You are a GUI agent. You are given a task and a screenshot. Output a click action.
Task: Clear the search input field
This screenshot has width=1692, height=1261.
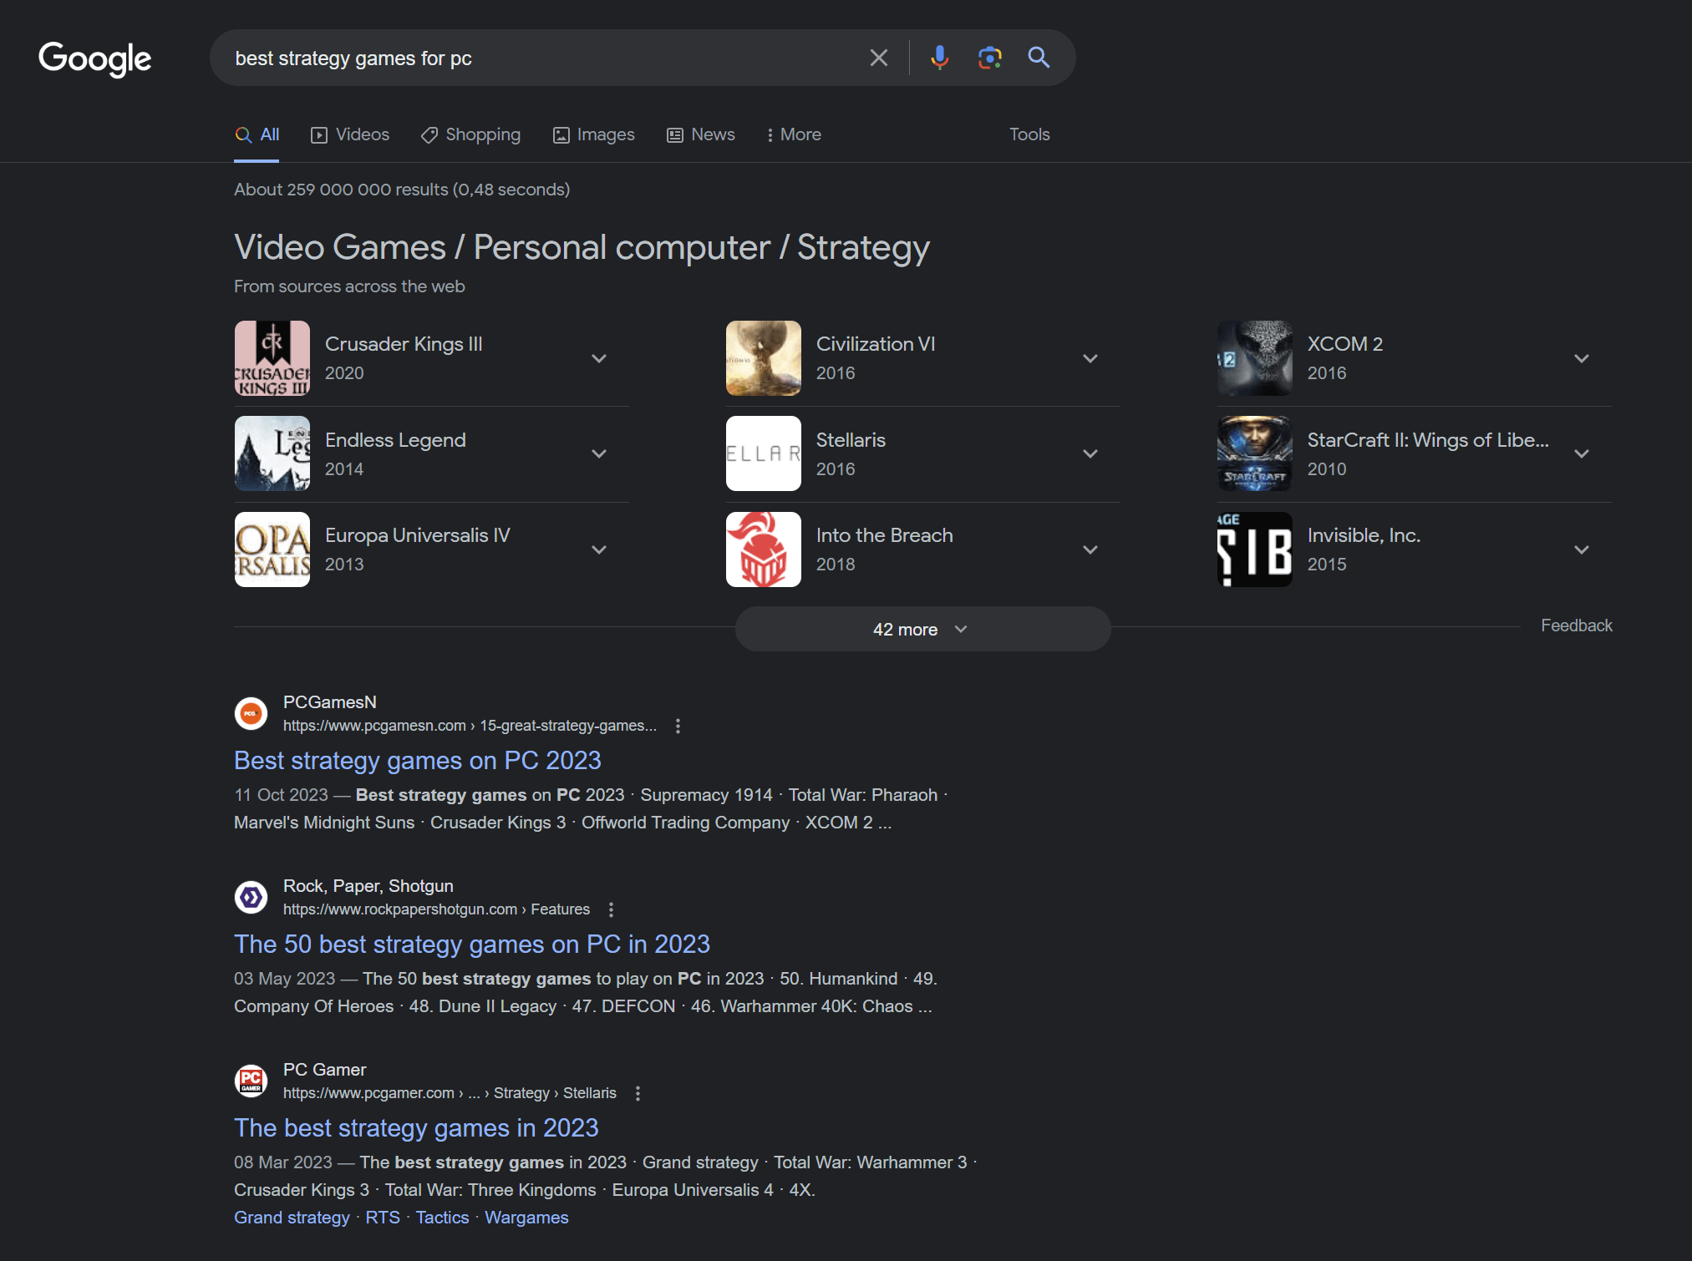tap(876, 57)
